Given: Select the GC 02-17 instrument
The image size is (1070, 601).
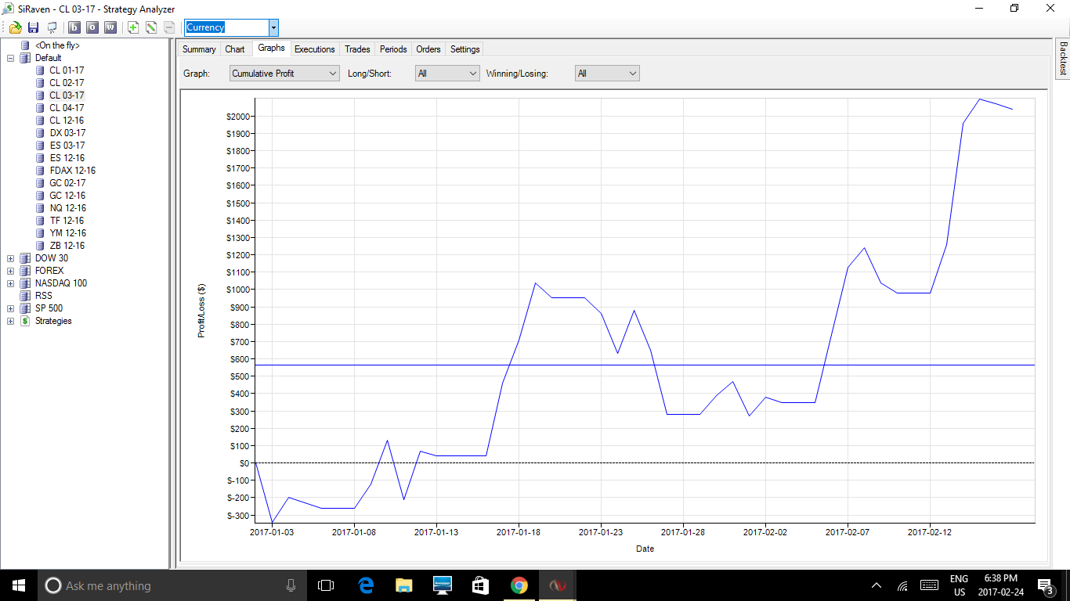Looking at the screenshot, I should (67, 183).
